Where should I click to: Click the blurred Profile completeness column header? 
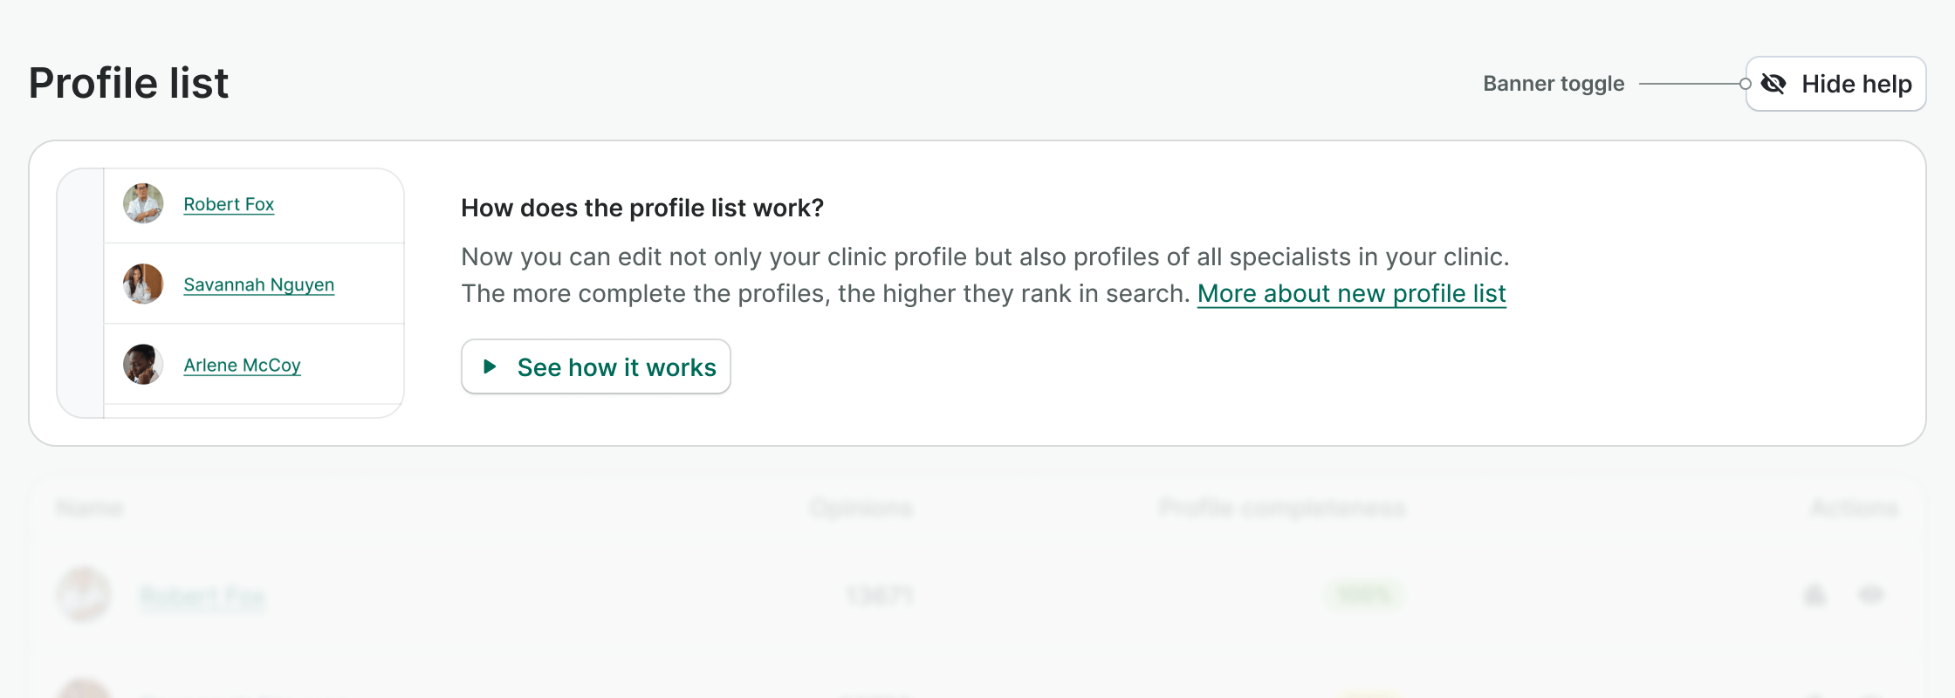click(x=1282, y=508)
